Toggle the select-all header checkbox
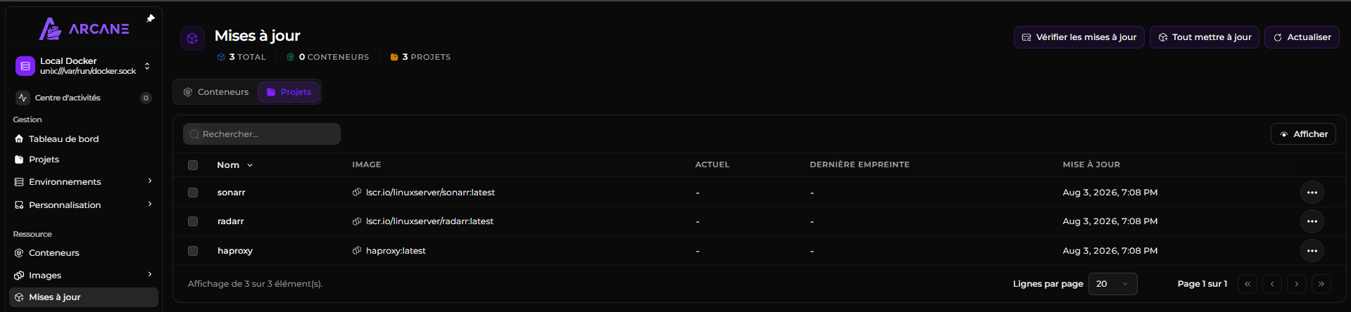The image size is (1351, 312). [193, 165]
